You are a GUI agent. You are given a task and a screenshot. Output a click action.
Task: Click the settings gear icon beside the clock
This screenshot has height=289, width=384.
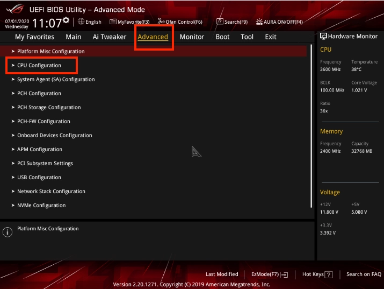coord(66,20)
